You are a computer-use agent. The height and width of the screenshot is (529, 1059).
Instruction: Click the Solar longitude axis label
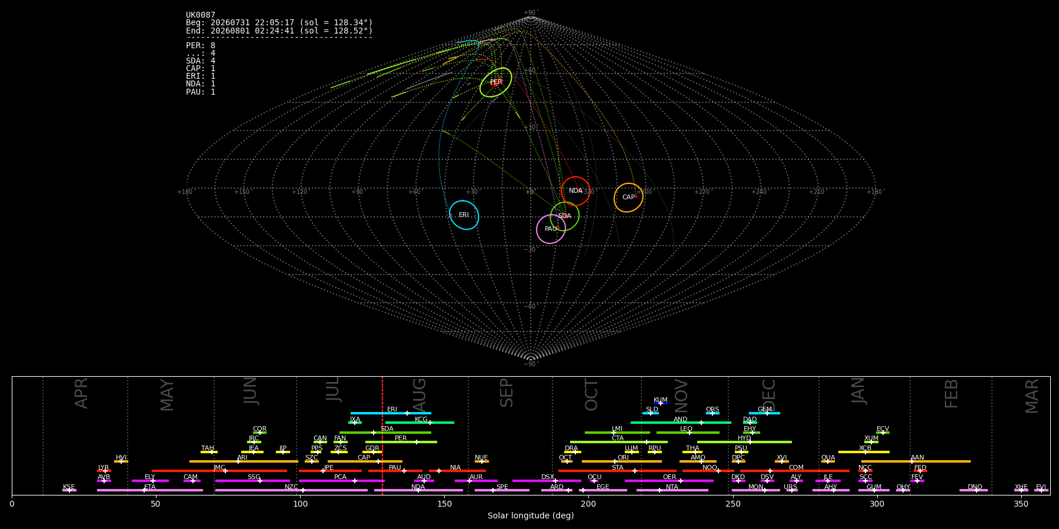531,515
